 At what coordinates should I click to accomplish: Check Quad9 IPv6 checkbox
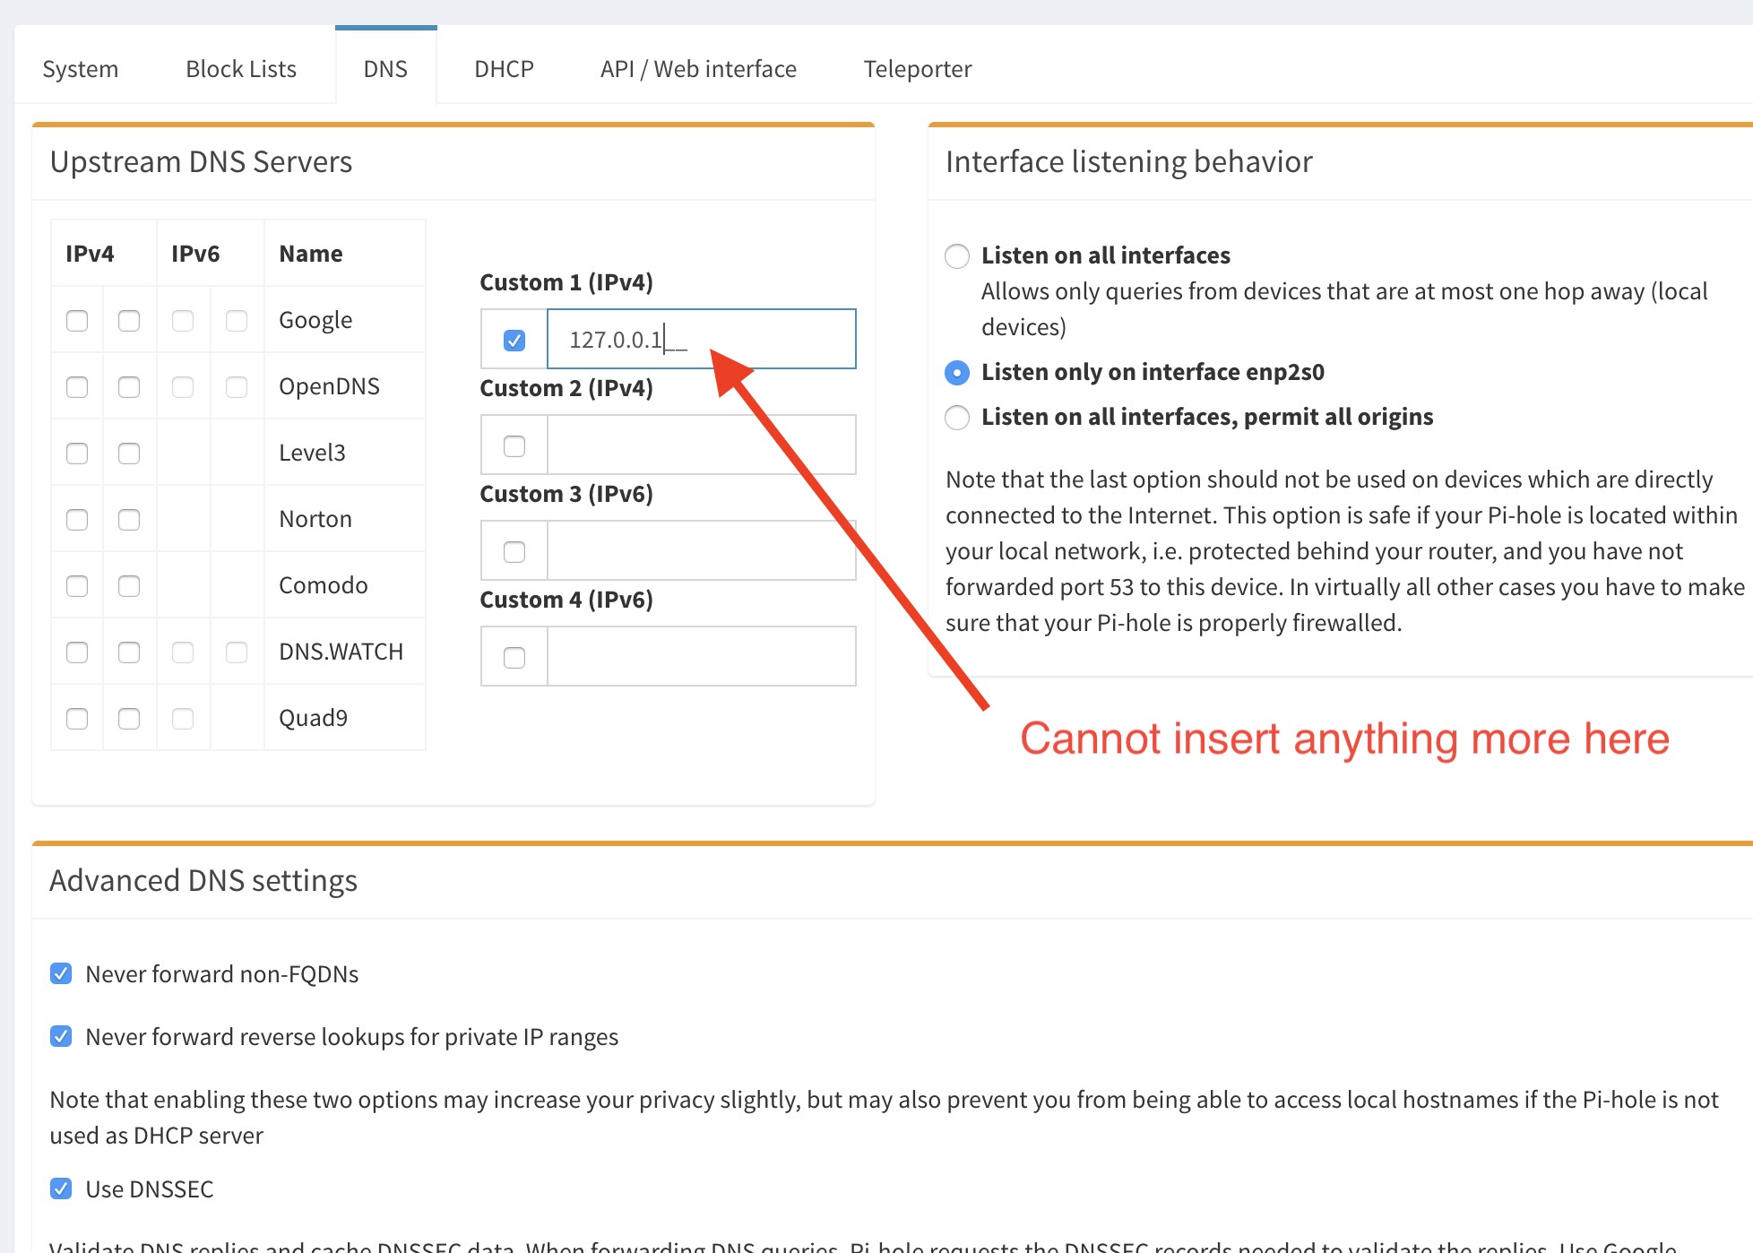tap(183, 718)
